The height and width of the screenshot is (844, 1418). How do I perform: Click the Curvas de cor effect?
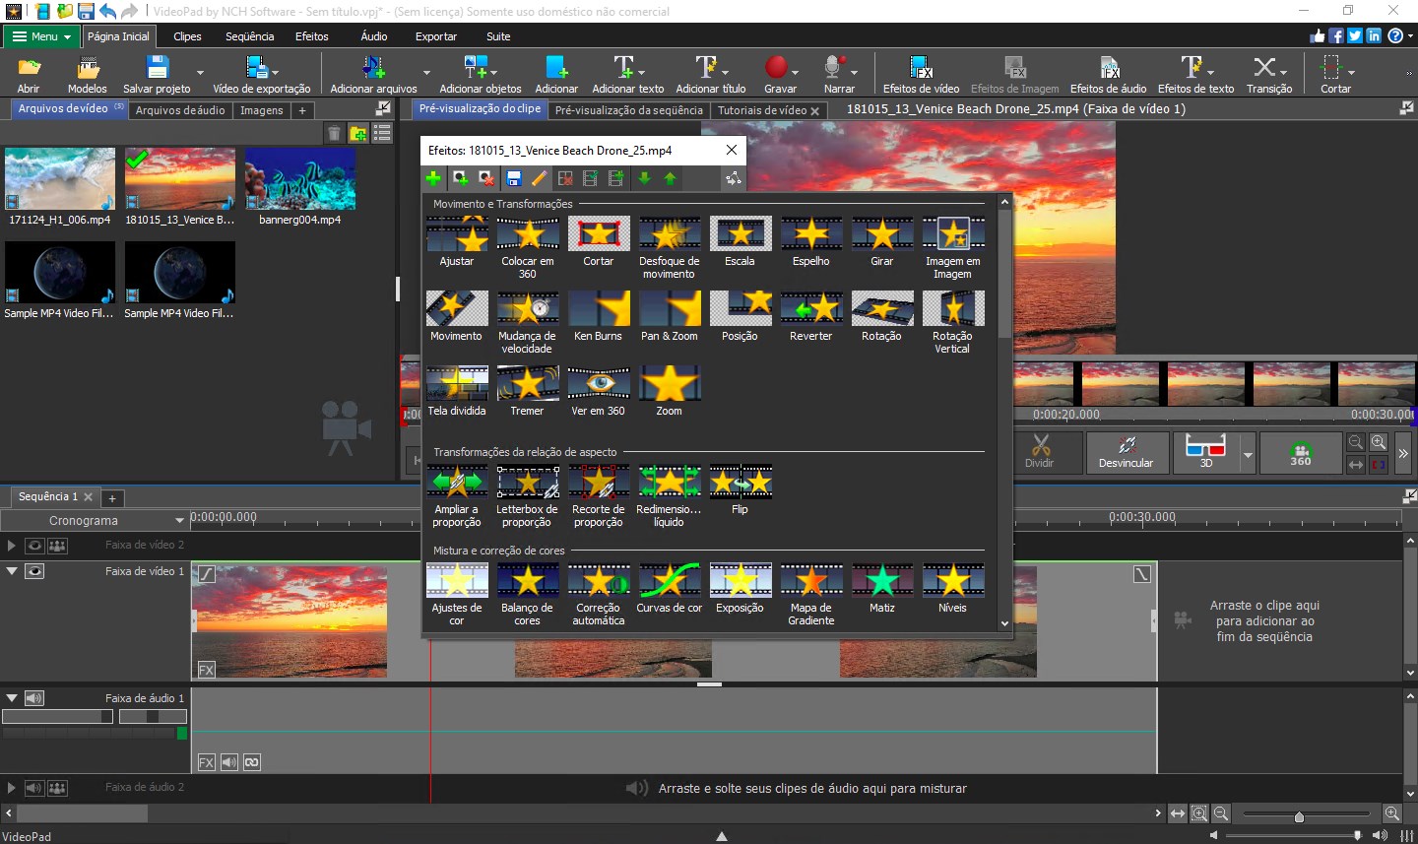pyautogui.click(x=669, y=581)
